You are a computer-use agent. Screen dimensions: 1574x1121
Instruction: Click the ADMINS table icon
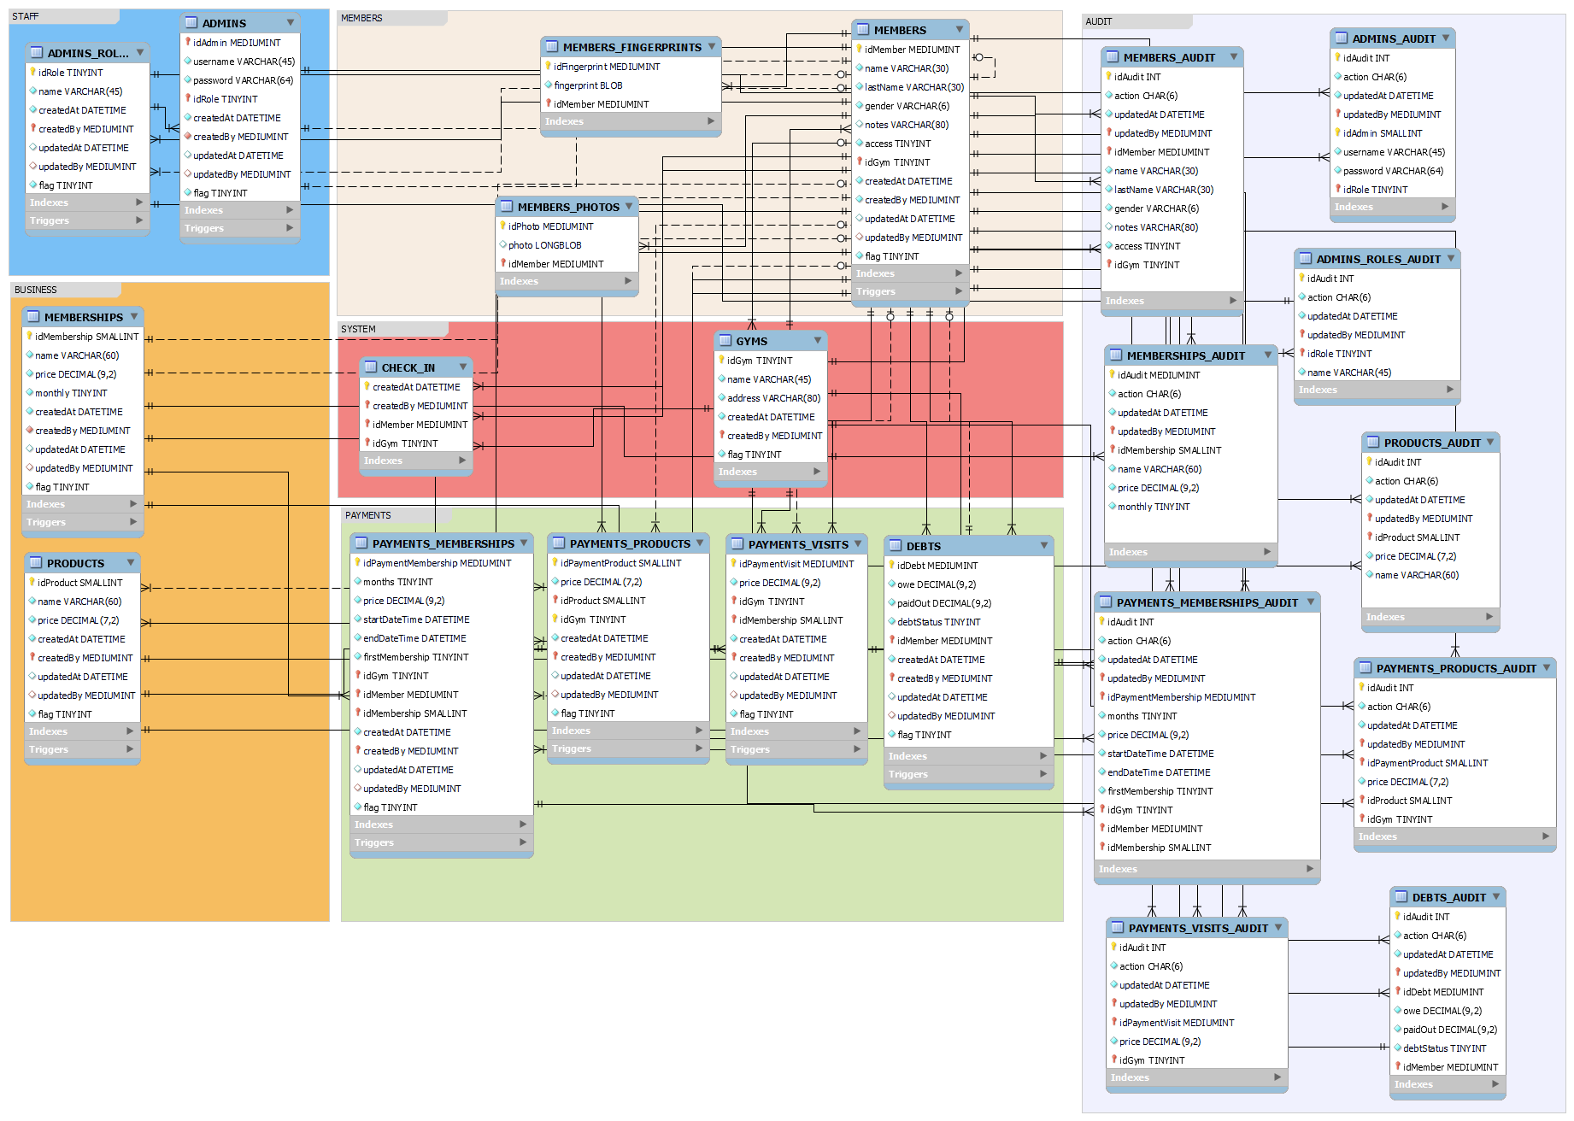coord(191,22)
